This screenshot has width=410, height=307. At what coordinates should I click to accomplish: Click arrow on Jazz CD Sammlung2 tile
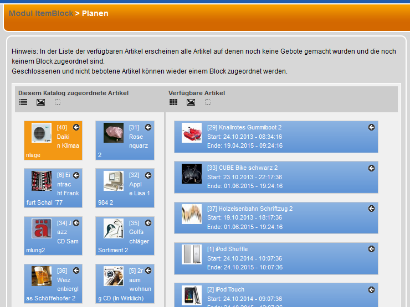76,223
